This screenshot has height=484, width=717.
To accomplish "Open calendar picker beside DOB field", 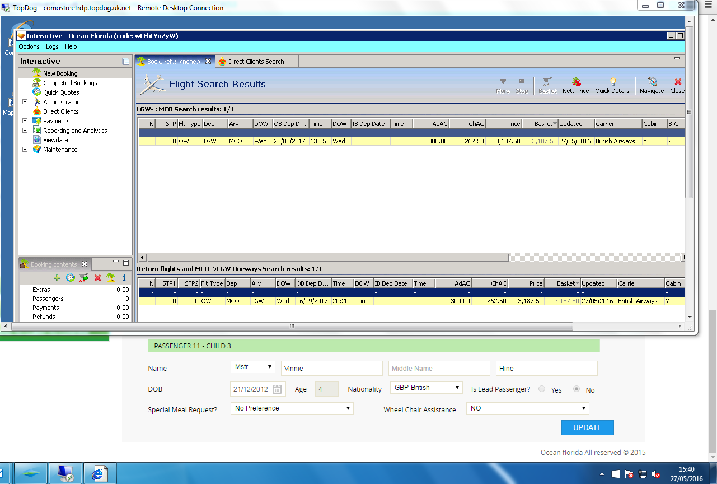I will pyautogui.click(x=277, y=389).
